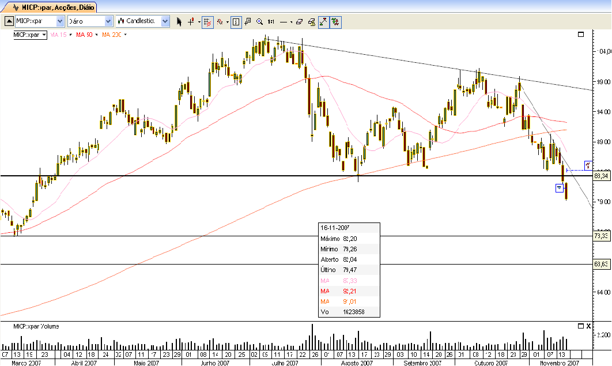Toggle the grid display button
Viewport: 612px width, 366px height.
click(207, 22)
